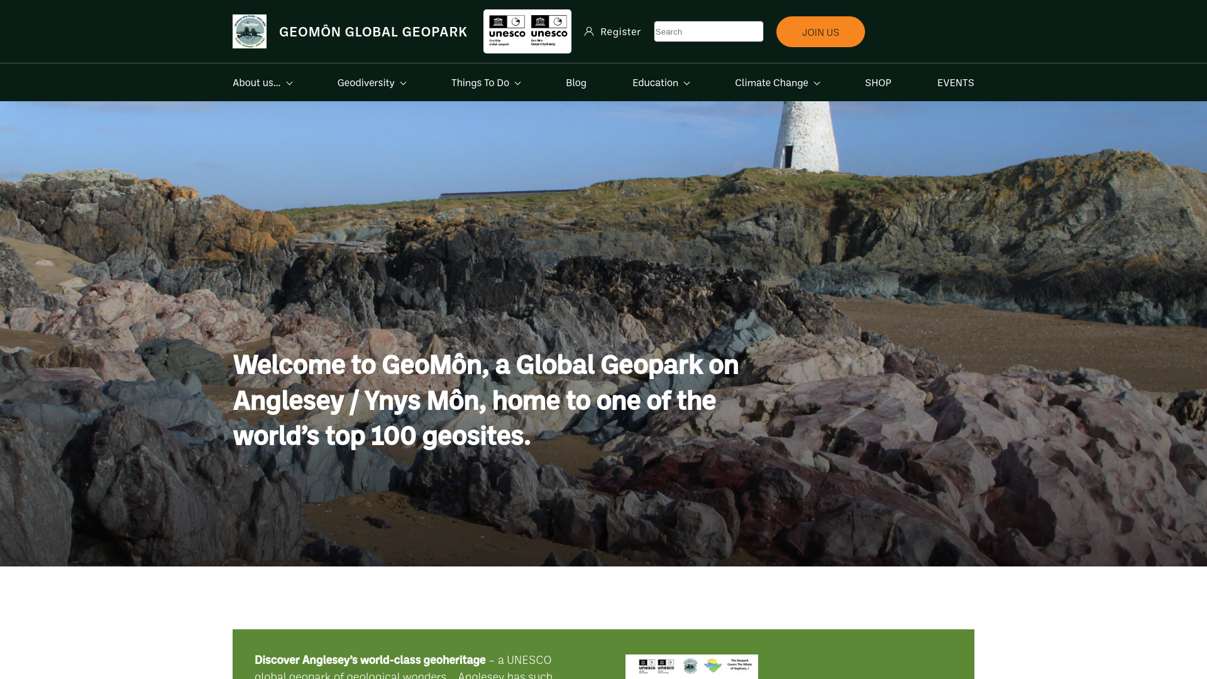This screenshot has width=1207, height=679.
Task: Open the EVENTS page
Action: (x=956, y=82)
